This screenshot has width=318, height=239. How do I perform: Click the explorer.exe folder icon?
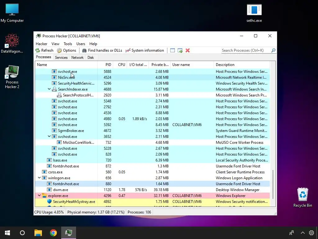point(44,195)
